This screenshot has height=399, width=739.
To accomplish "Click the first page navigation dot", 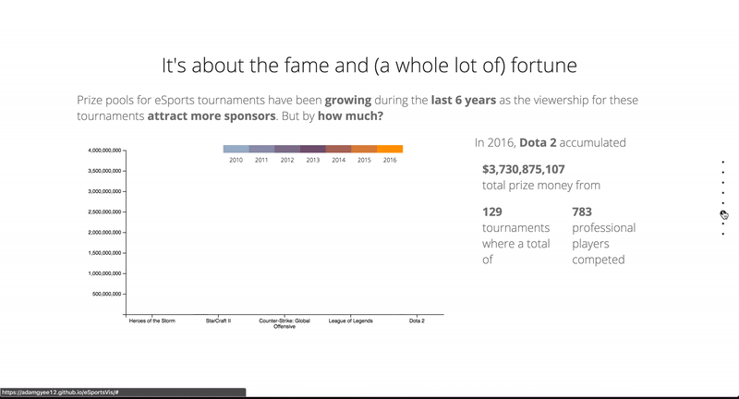I will [x=722, y=162].
